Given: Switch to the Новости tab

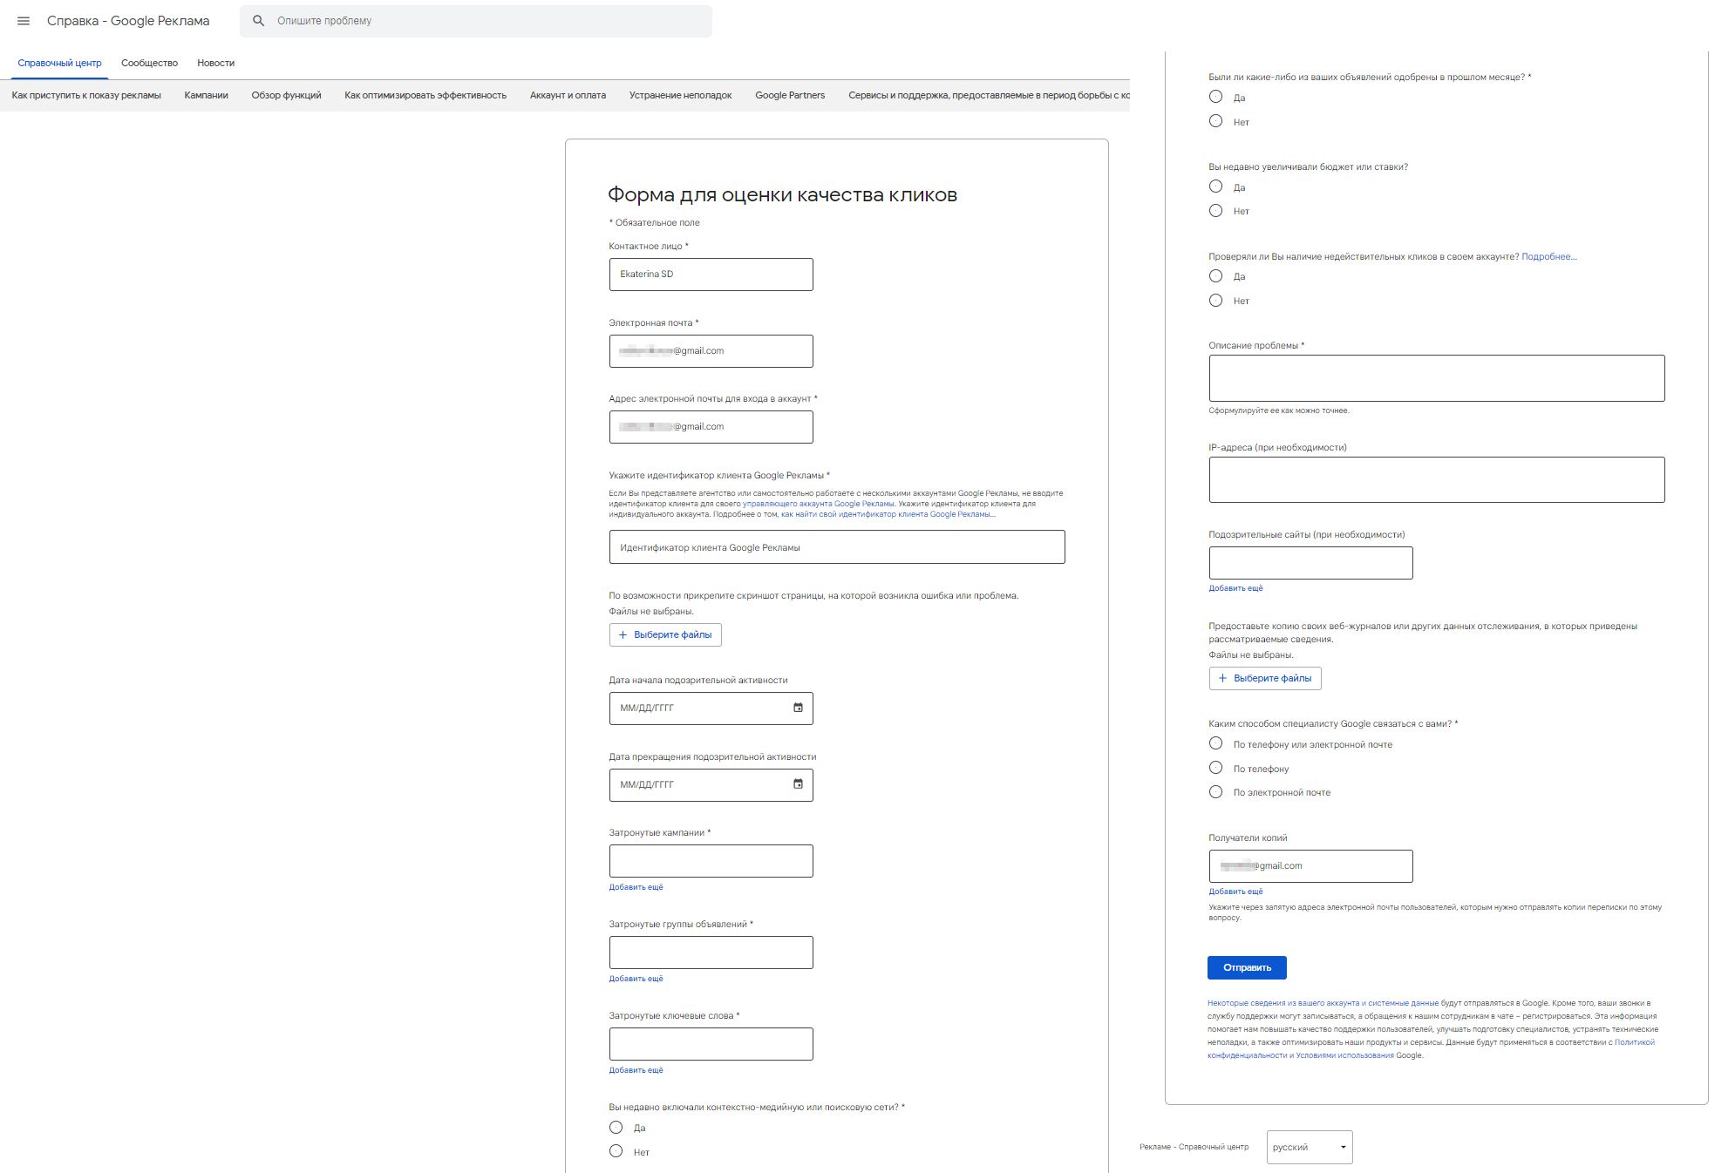Looking at the screenshot, I should 215,63.
